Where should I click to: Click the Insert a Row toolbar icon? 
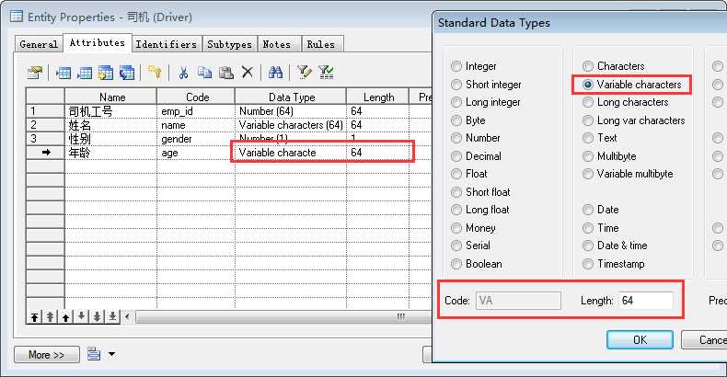click(63, 73)
